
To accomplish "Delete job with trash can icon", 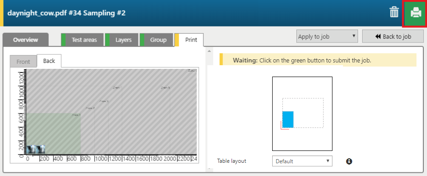I will (x=394, y=12).
